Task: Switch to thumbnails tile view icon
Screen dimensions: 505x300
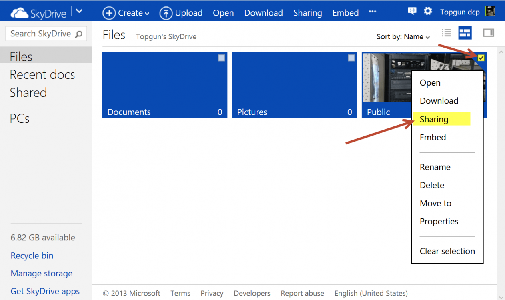Action: click(465, 33)
